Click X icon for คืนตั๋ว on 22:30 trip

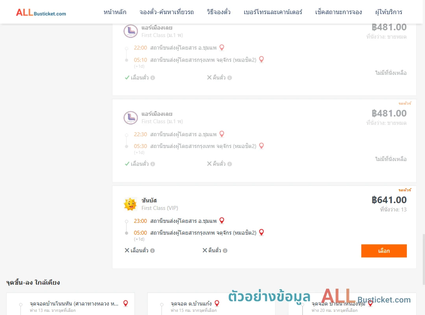click(x=209, y=164)
